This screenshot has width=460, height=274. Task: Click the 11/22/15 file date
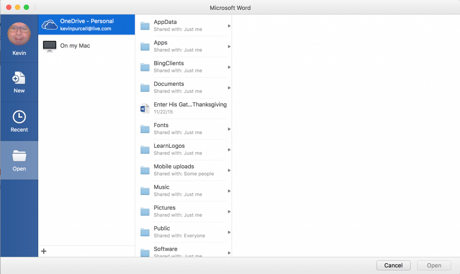tap(163, 112)
